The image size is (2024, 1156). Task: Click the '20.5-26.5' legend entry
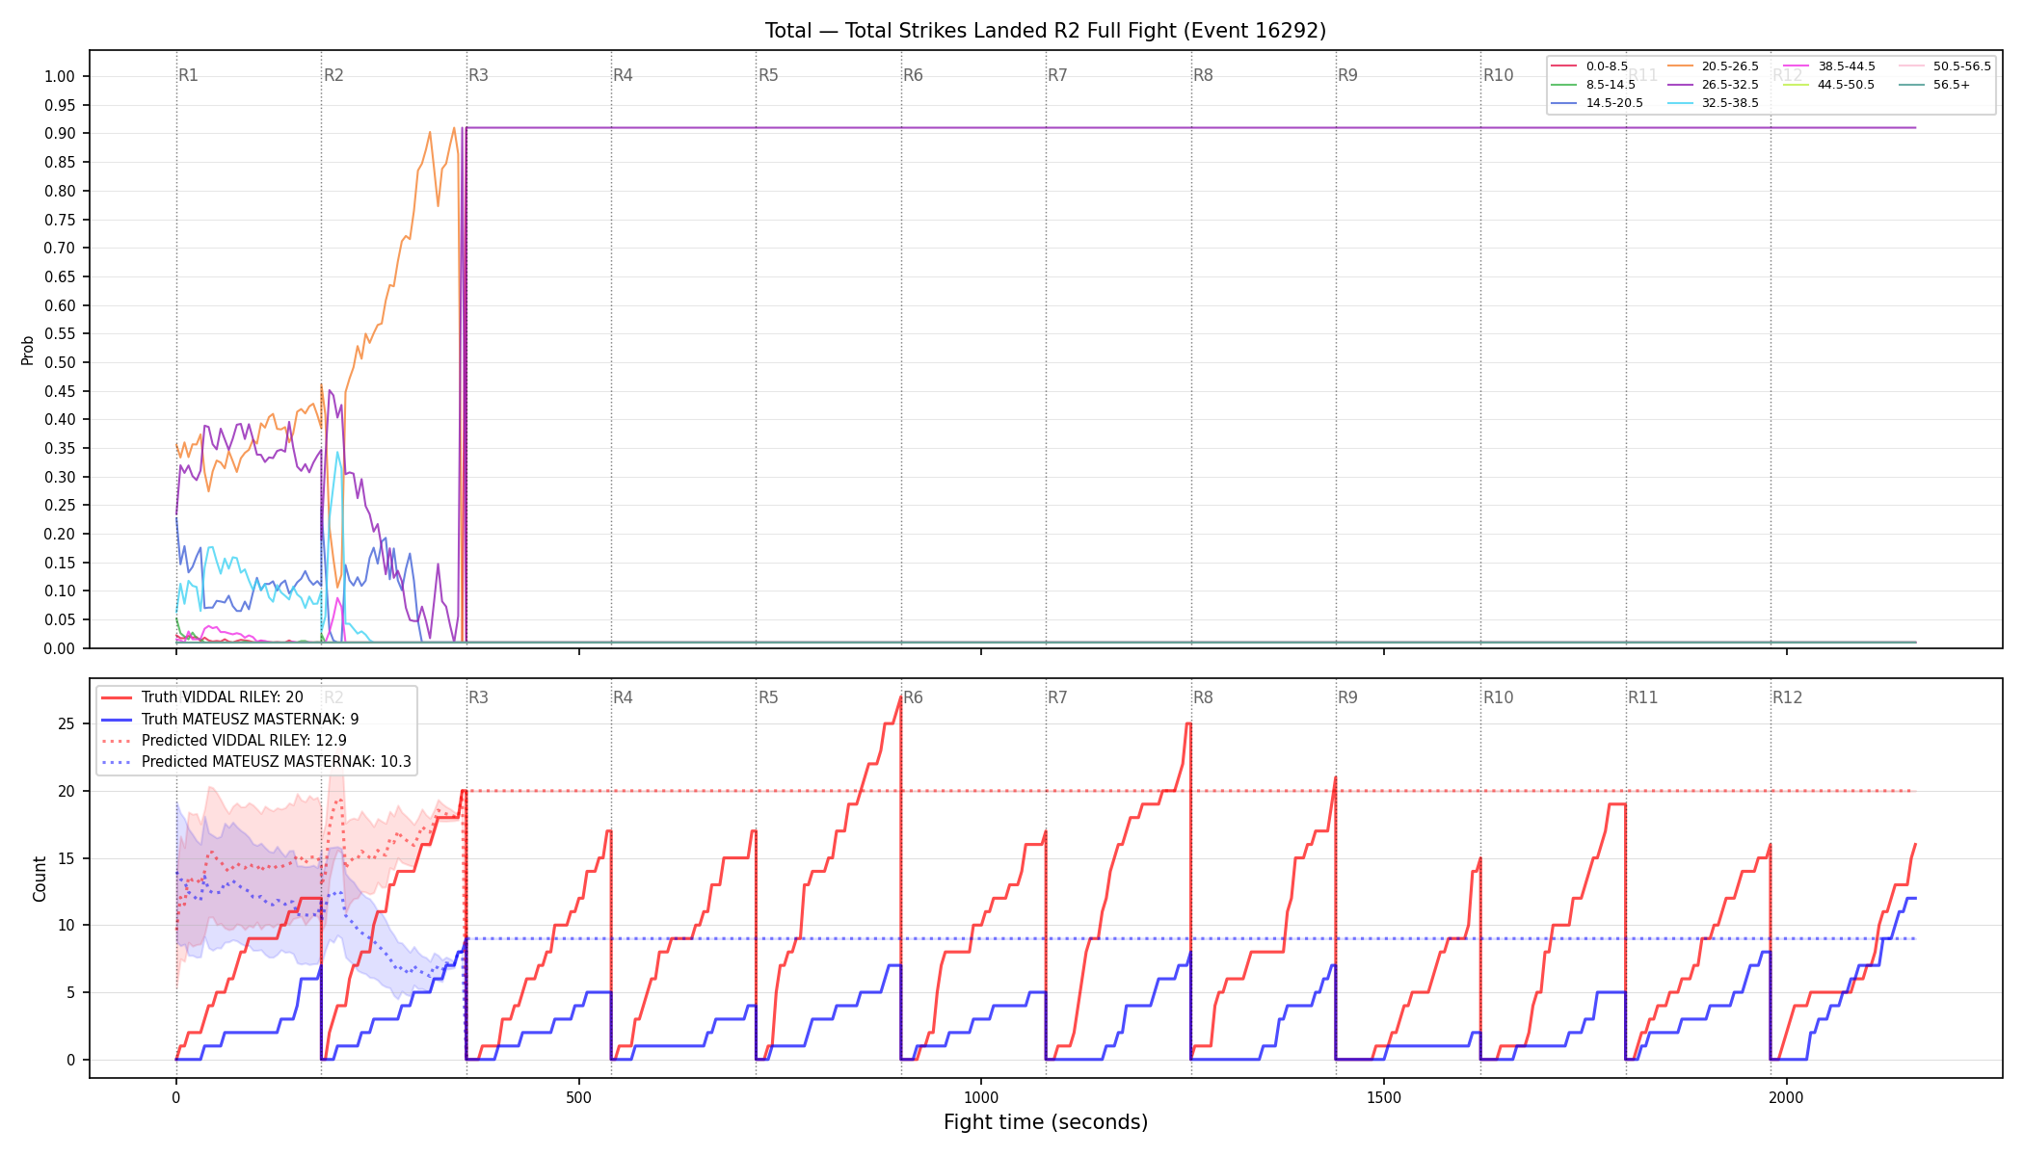(x=1713, y=66)
